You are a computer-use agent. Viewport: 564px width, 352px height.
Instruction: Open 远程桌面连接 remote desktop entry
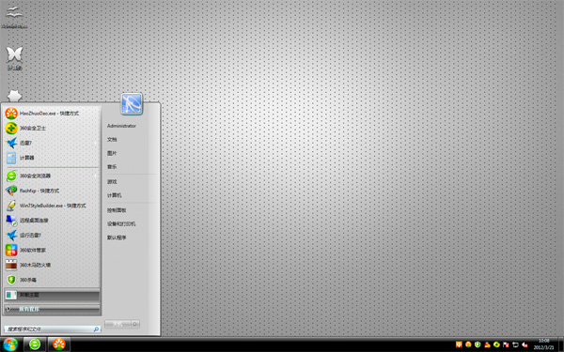point(52,221)
